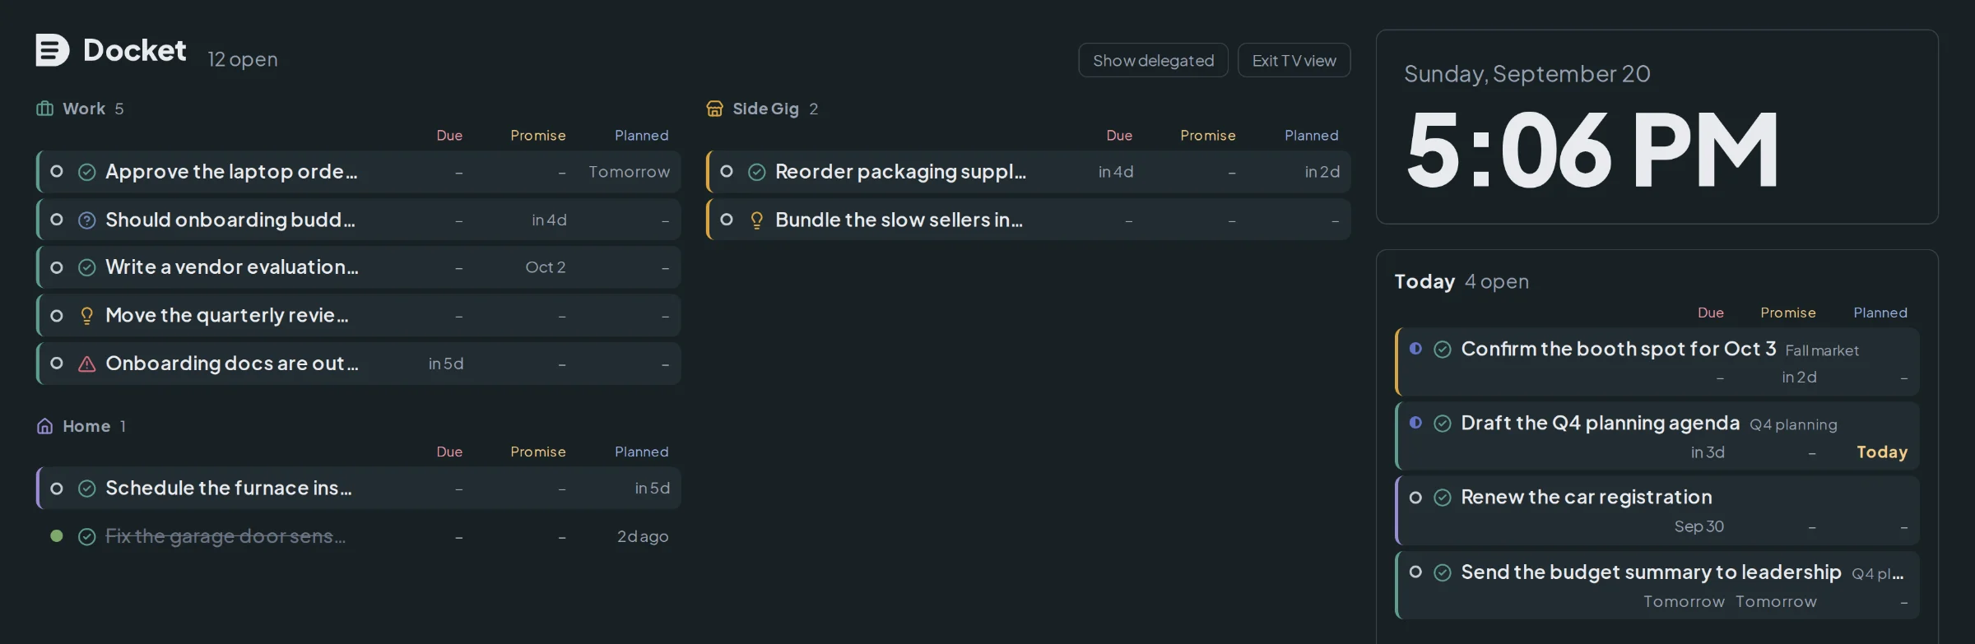
Task: Click task-type icon on Send the budget summary
Action: tap(1443, 572)
